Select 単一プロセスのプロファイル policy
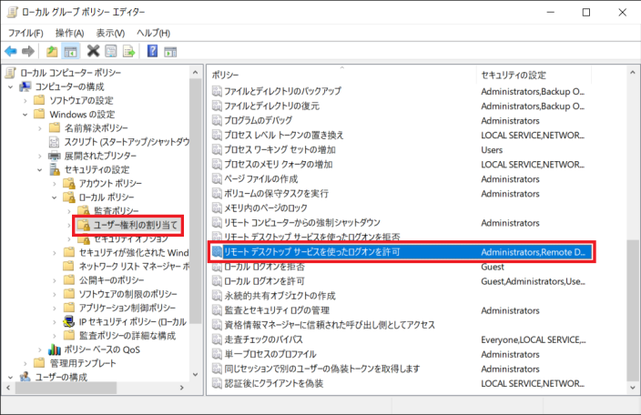The height and width of the screenshot is (415, 641). pos(270,354)
